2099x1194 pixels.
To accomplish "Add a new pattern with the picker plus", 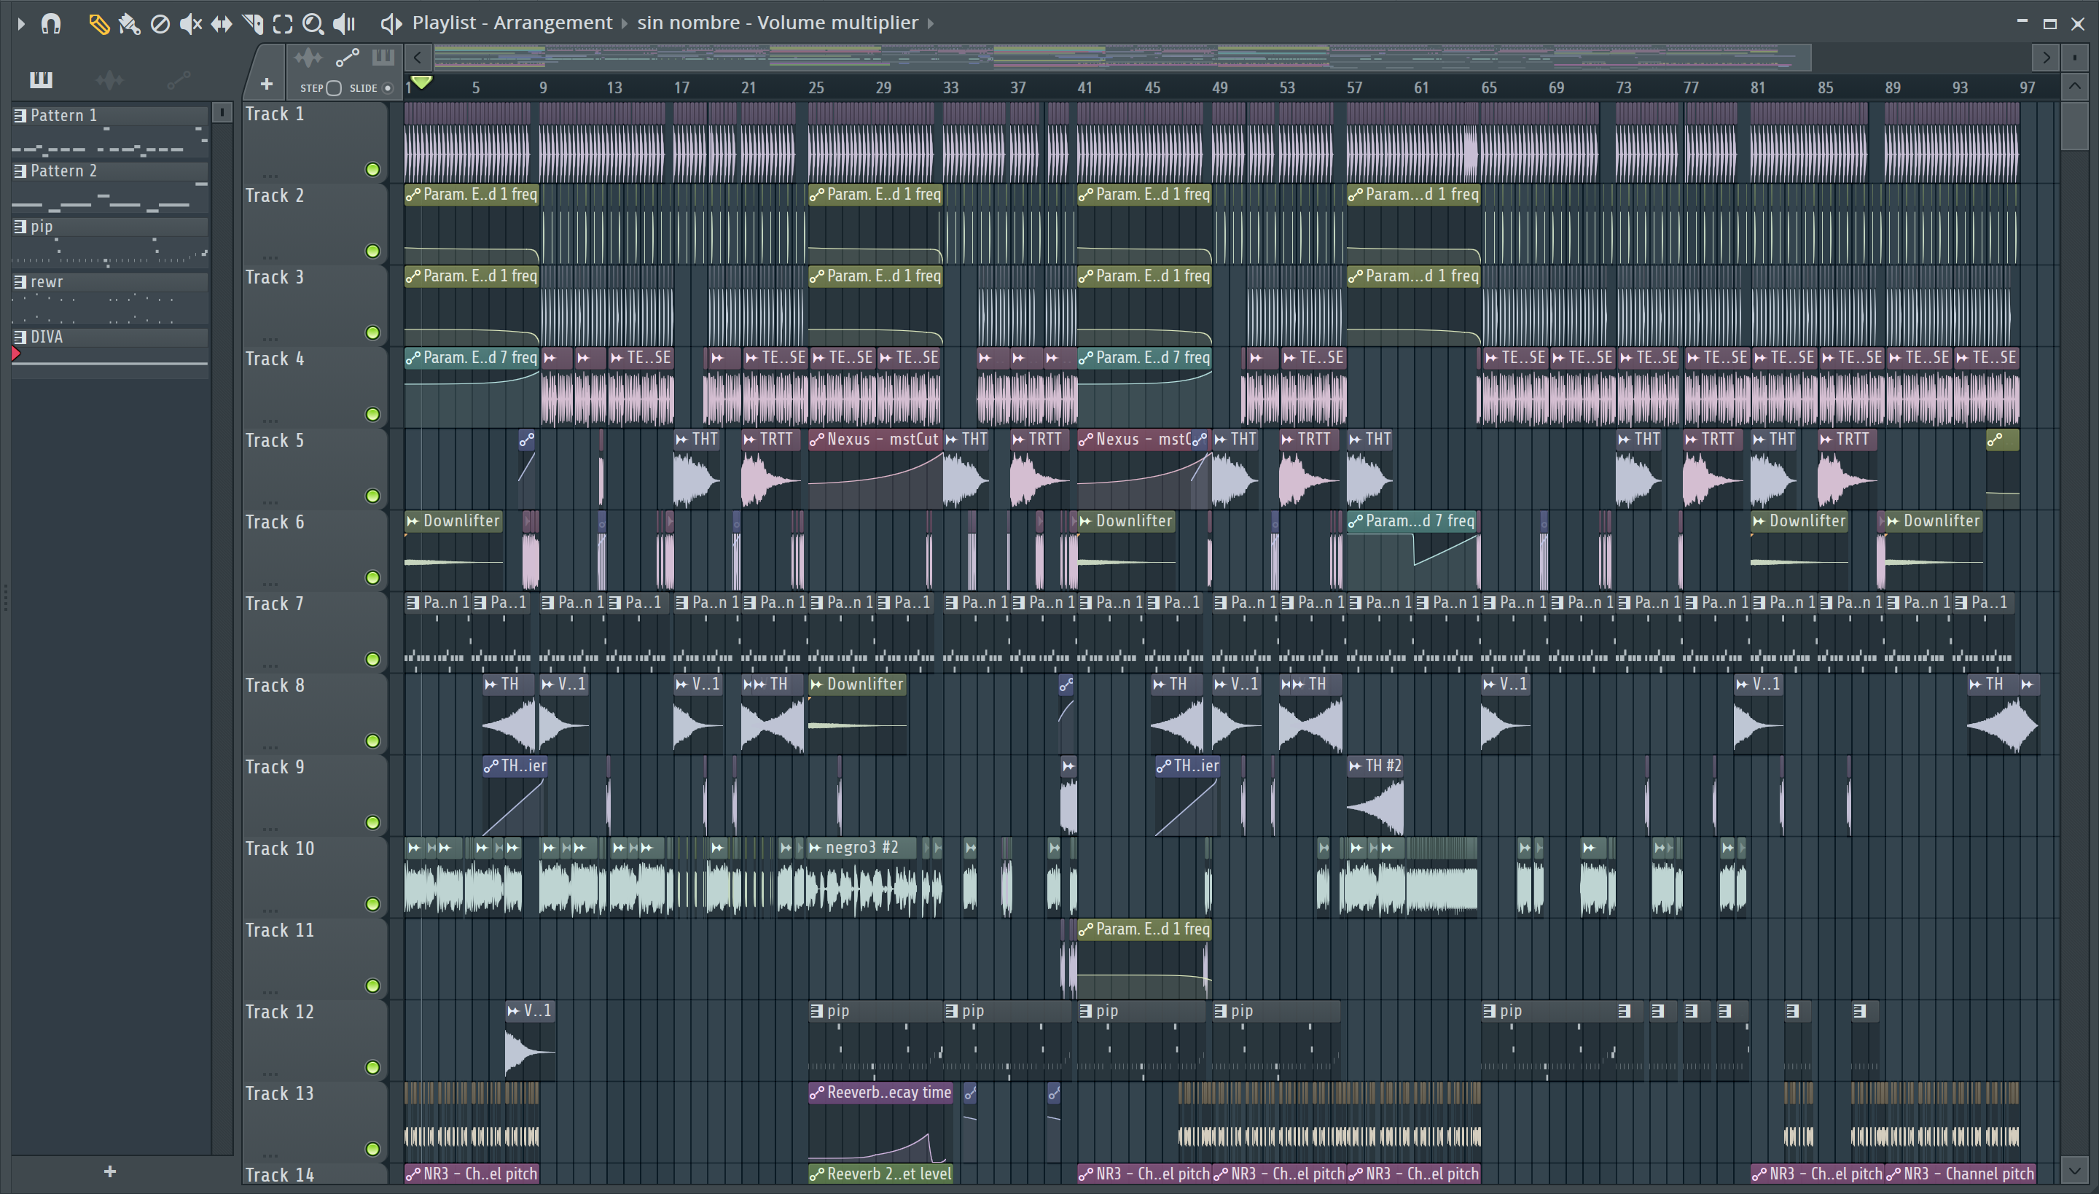I will 110,1171.
